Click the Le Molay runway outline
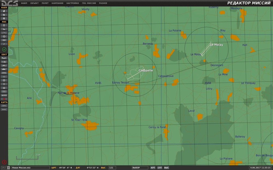 [206, 49]
